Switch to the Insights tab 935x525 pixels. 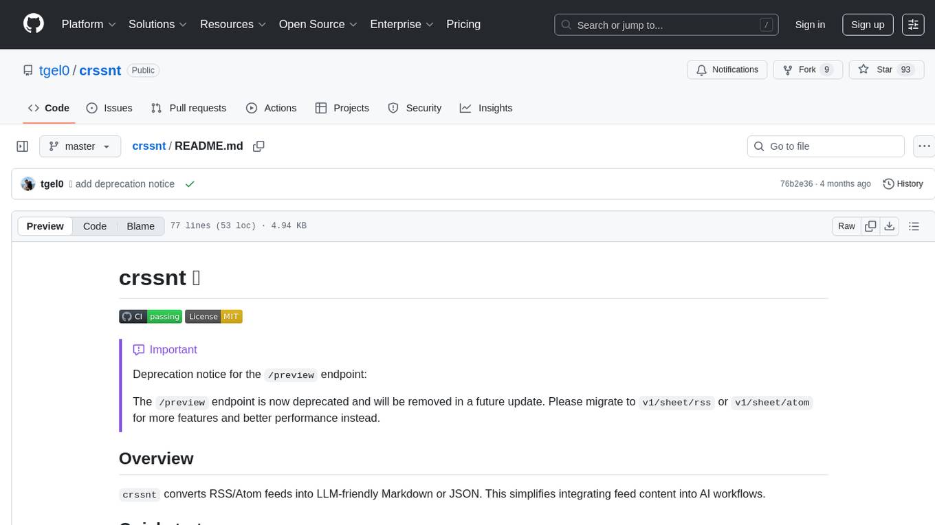(486, 108)
